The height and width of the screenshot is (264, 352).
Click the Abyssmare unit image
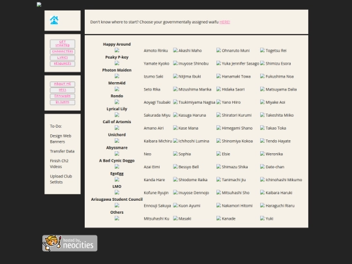coord(117,154)
